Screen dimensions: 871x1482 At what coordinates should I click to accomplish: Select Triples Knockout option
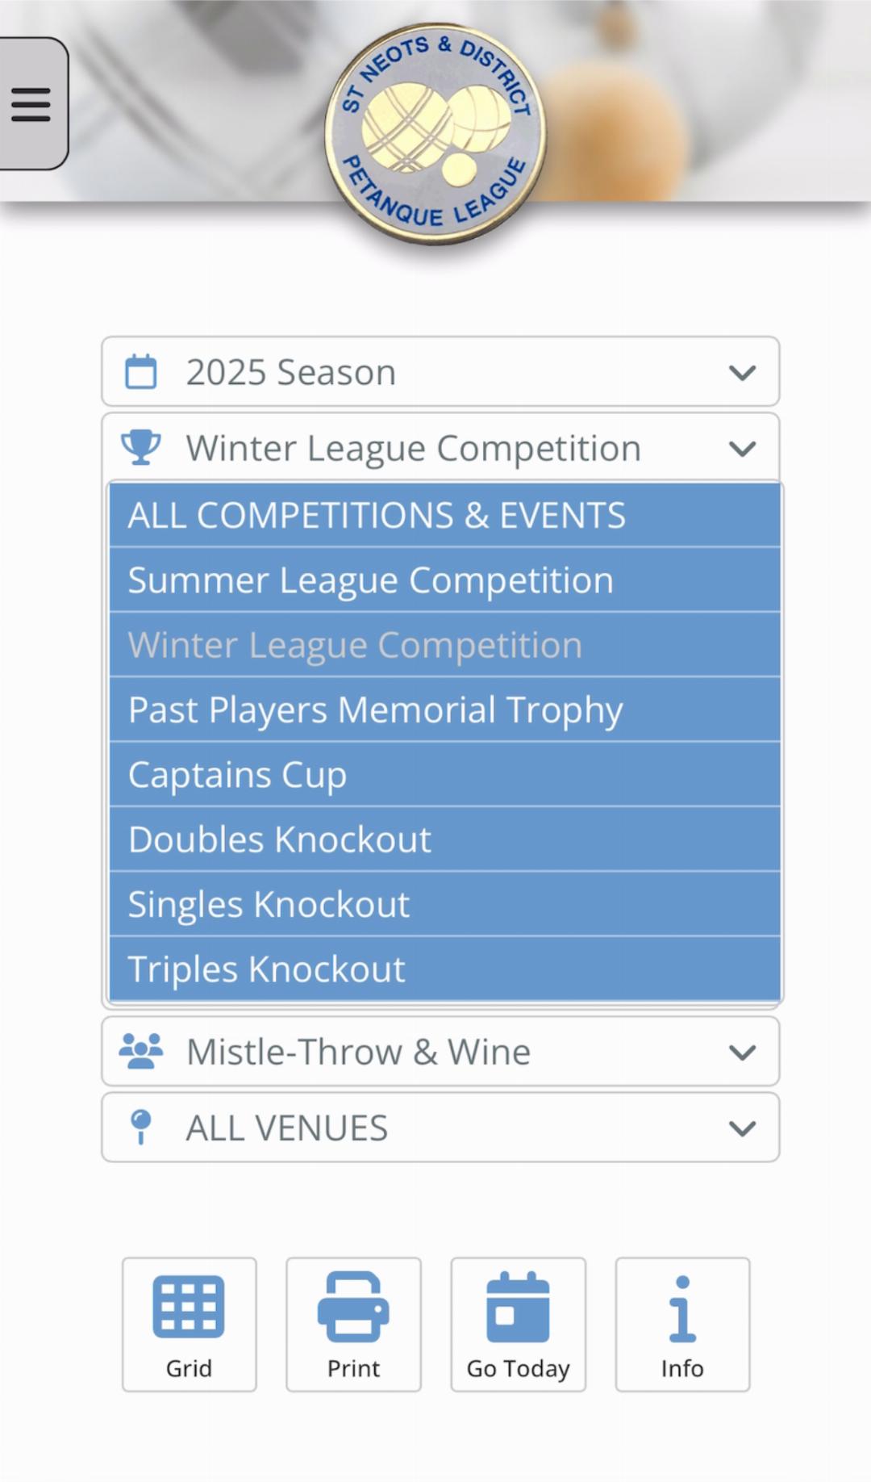click(444, 969)
